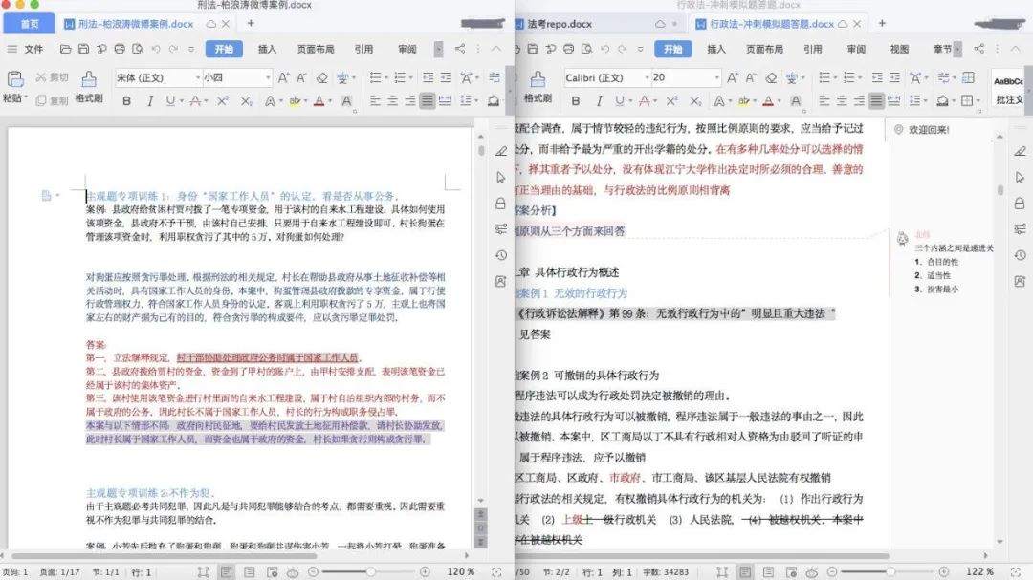The width and height of the screenshot is (1033, 580).
Task: Click the decrease font size icon in the right window
Action: (751, 77)
